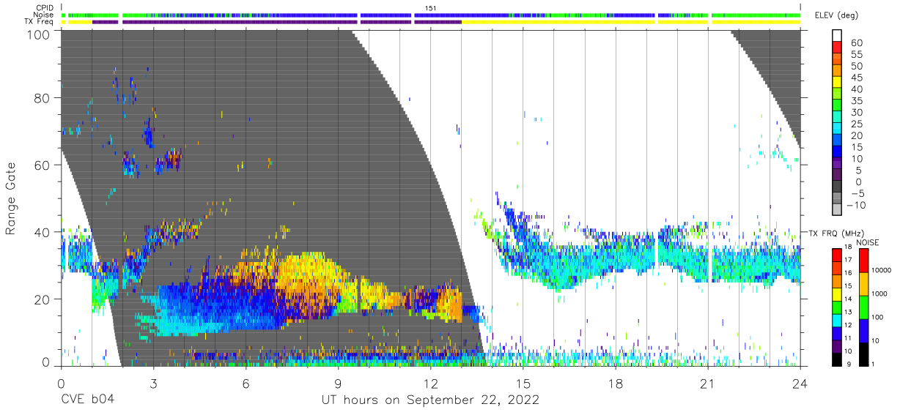Click the '24' UT hour tick label
The height and width of the screenshot is (415, 900).
pyautogui.click(x=800, y=384)
